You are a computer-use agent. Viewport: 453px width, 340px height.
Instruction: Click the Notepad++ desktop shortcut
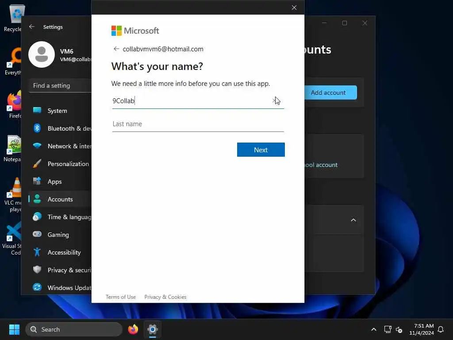(12, 148)
